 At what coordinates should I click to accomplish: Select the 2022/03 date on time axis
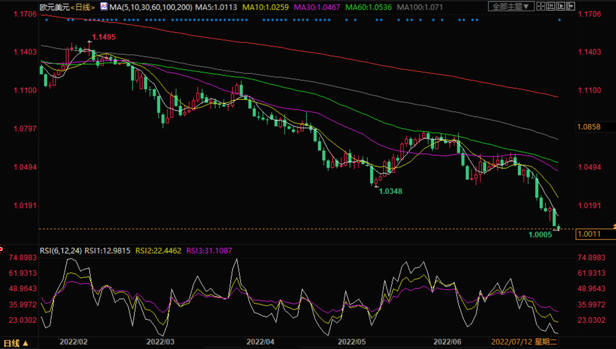coord(160,342)
